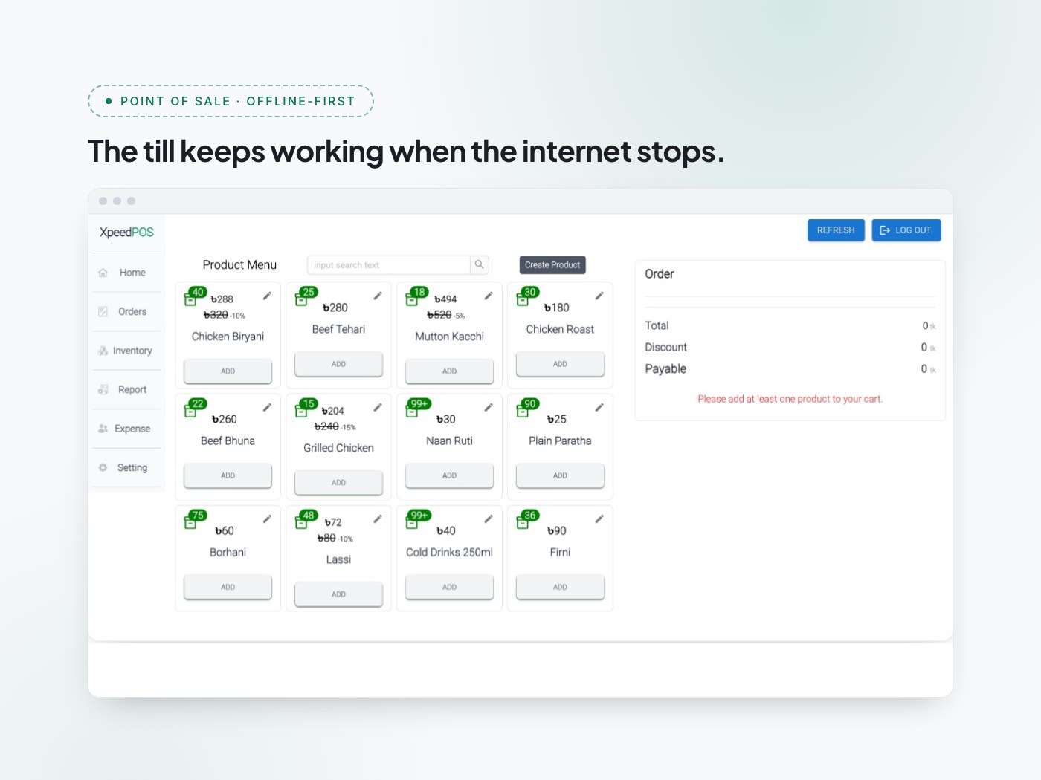Click the pencil icon on Borhani card
The image size is (1041, 780).
pyautogui.click(x=267, y=519)
